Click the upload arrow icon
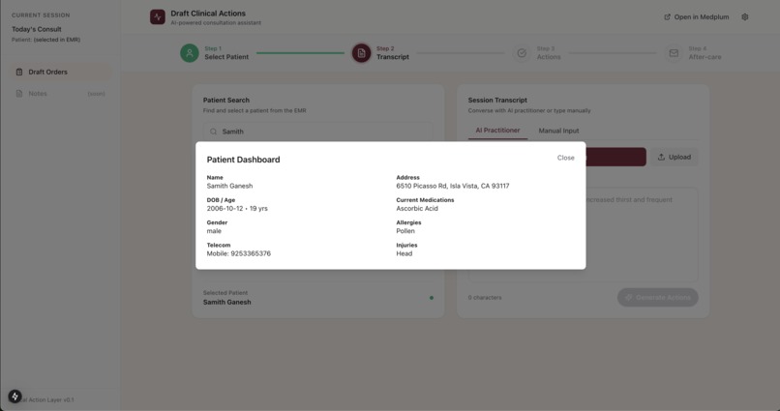780x411 pixels. 661,157
